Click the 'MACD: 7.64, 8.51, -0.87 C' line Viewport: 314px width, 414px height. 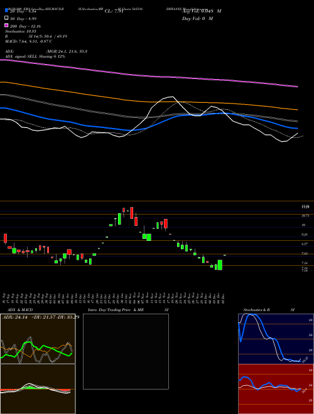coord(28,41)
